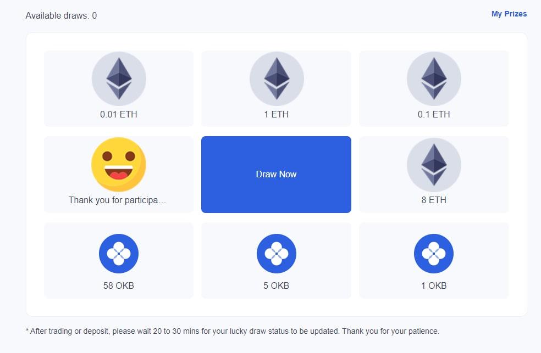
Task: Select the 0.1 ETH prize label
Action: [434, 115]
